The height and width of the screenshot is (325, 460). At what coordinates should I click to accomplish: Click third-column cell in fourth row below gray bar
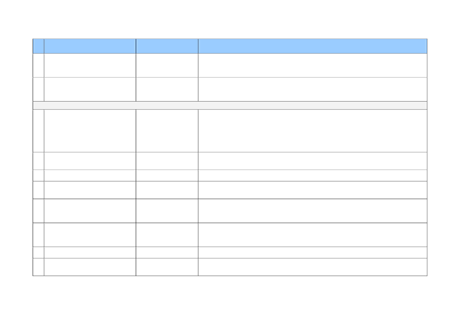click(x=167, y=190)
